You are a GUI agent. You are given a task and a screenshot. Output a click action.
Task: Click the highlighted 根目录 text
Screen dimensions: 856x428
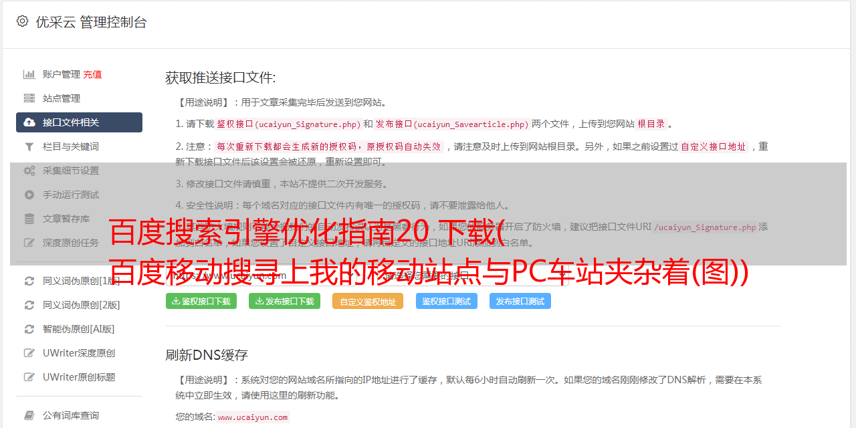(651, 124)
